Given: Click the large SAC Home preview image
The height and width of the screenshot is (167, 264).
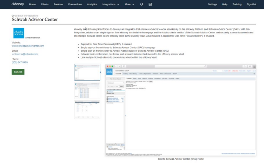Looking at the screenshot, I should pos(180,110).
